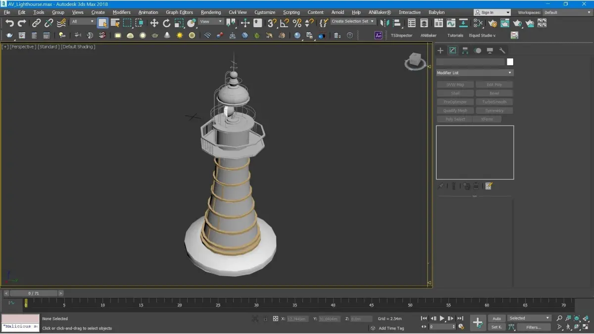Open the key Filters... button
Viewport: 594px width, 334px height.
534,327
